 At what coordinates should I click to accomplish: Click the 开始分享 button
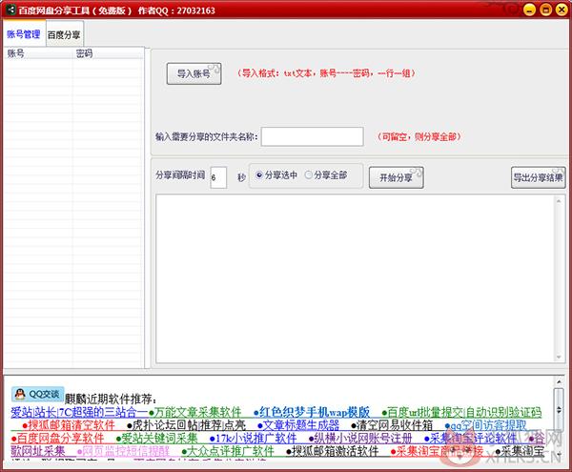click(397, 177)
